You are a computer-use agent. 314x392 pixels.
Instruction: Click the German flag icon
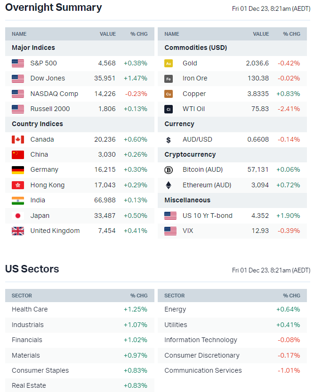tap(18, 170)
